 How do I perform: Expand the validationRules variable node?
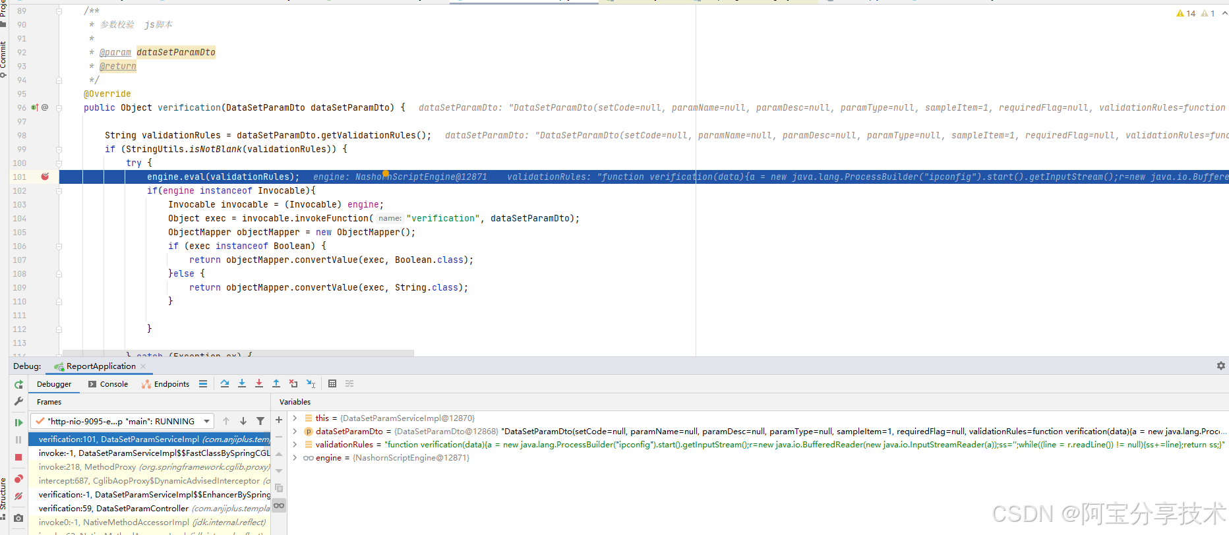click(x=295, y=445)
